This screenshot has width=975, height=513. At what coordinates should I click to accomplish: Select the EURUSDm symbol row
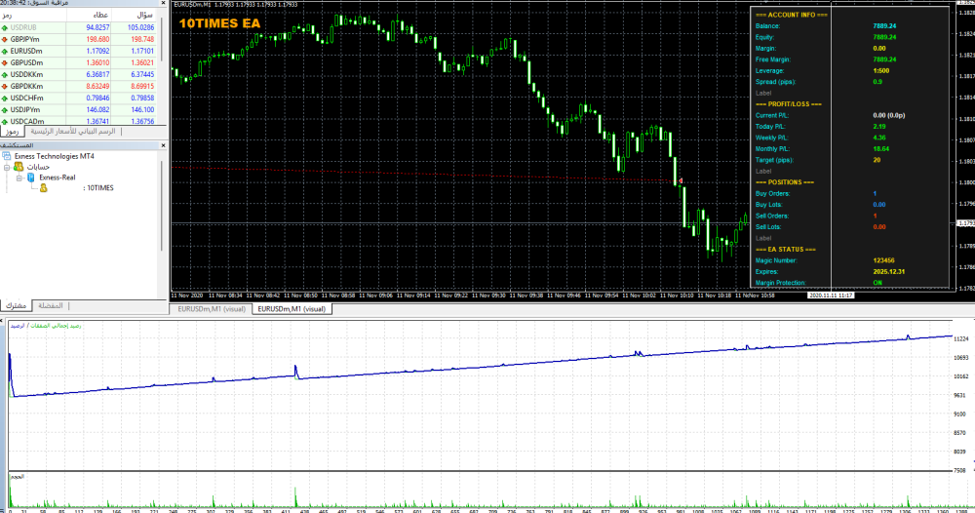point(29,51)
